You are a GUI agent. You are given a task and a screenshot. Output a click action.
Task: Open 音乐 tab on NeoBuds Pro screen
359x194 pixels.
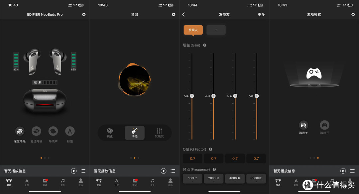[x=63, y=182]
